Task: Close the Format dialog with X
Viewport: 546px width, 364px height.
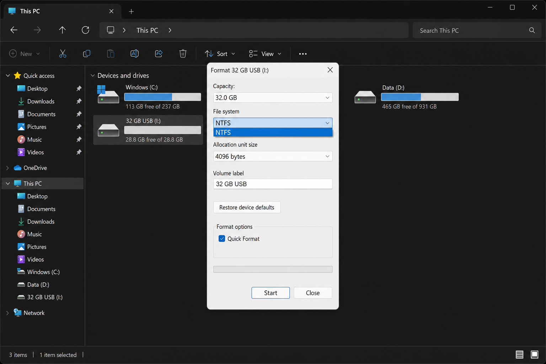Action: [330, 70]
